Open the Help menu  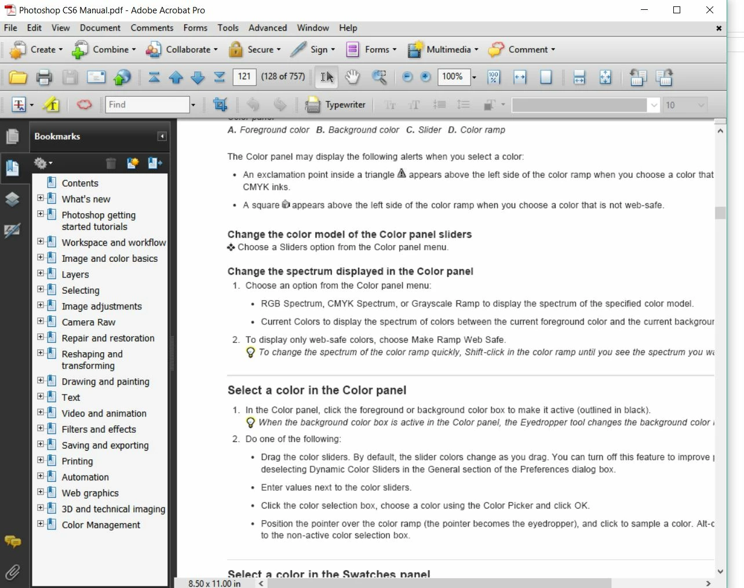coord(348,28)
